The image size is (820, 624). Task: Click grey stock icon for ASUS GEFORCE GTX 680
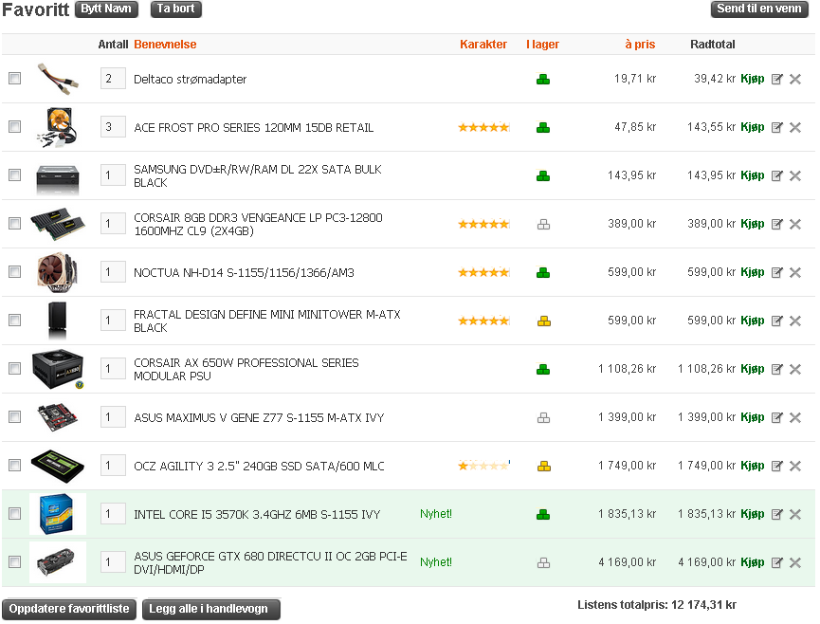point(544,562)
